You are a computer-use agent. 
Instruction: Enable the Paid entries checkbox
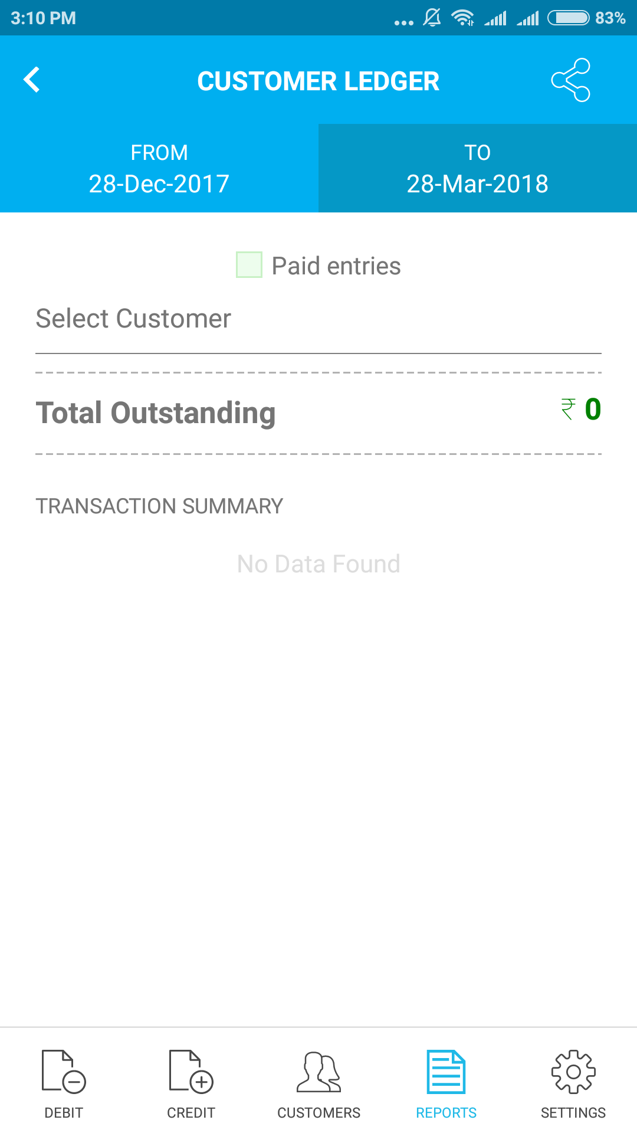pos(249,264)
